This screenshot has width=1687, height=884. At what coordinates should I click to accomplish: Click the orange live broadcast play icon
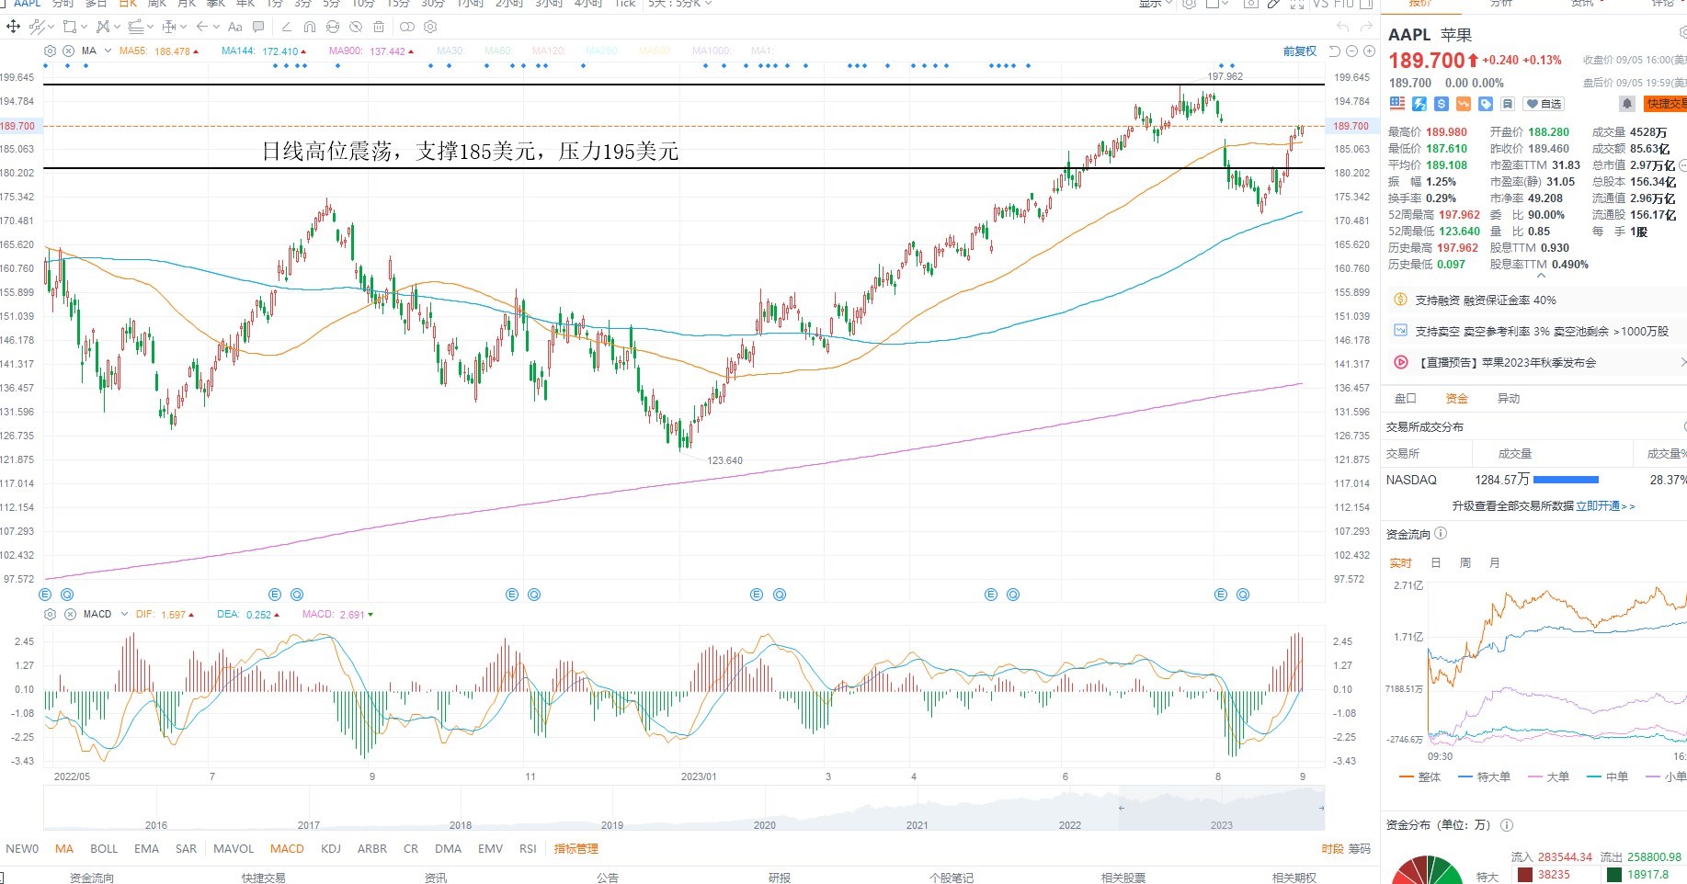[1401, 362]
